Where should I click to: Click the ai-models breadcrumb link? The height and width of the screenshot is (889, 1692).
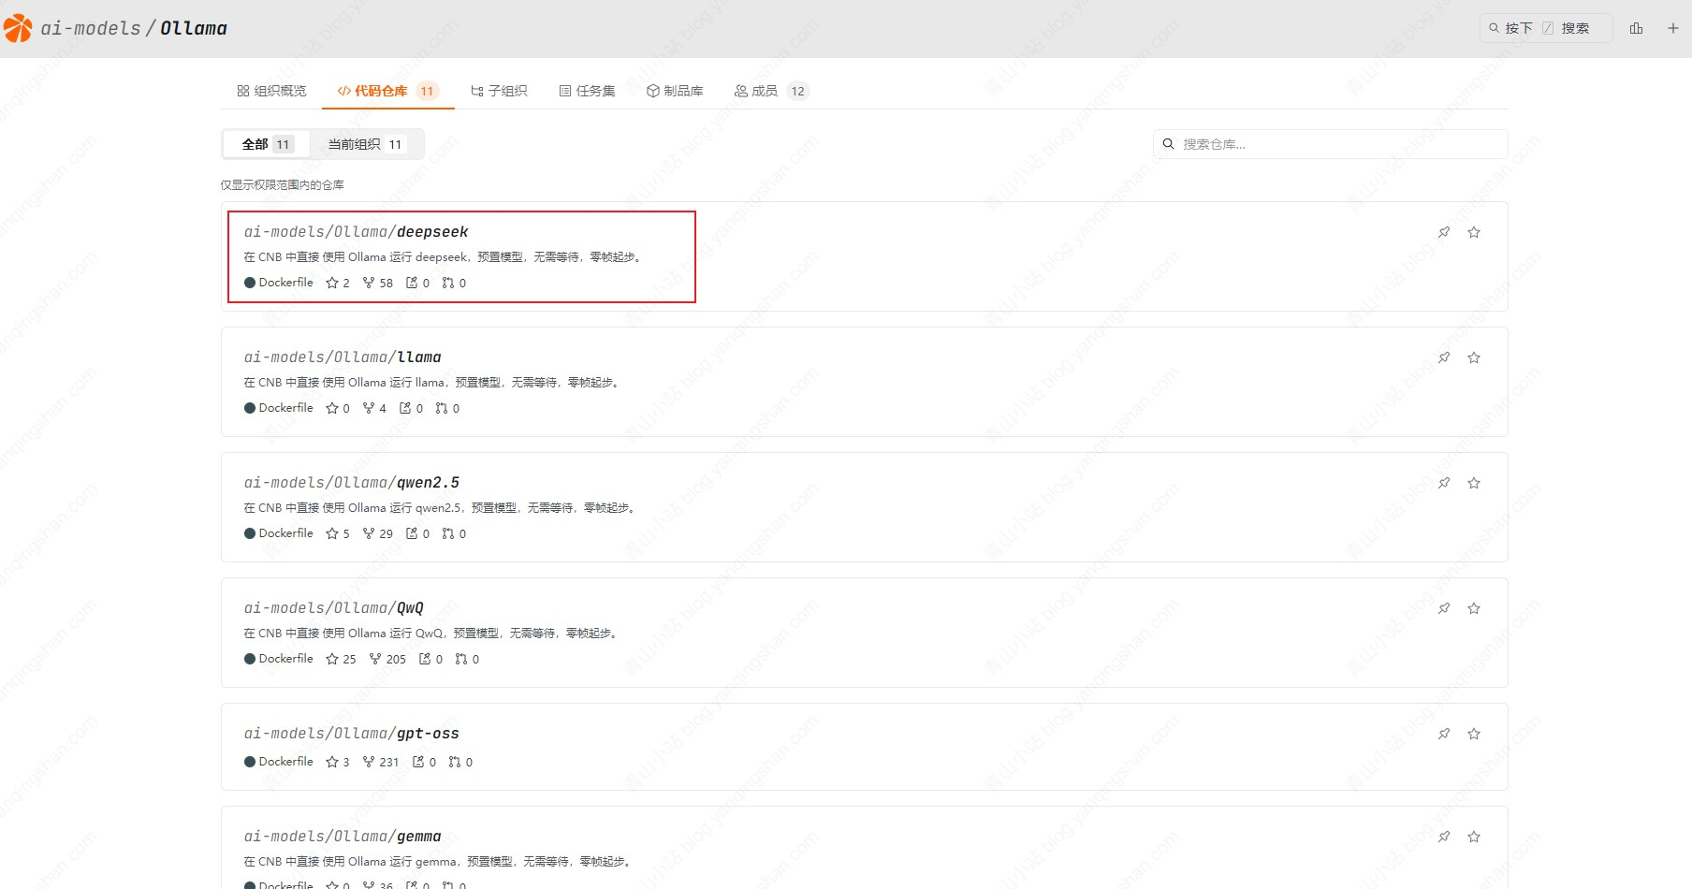[91, 28]
